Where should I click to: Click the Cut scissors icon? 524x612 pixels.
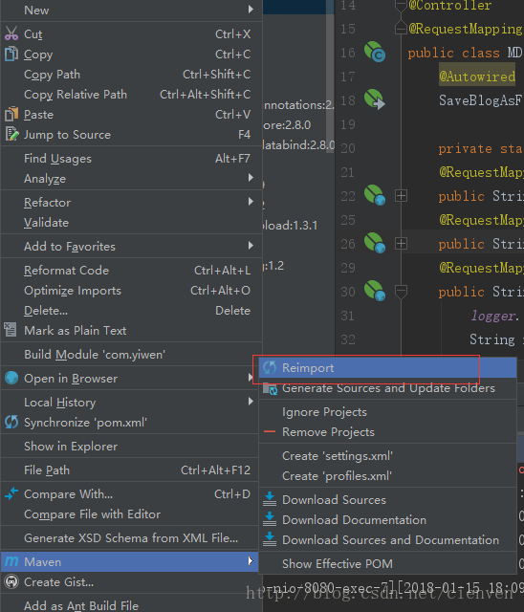pyautogui.click(x=11, y=33)
